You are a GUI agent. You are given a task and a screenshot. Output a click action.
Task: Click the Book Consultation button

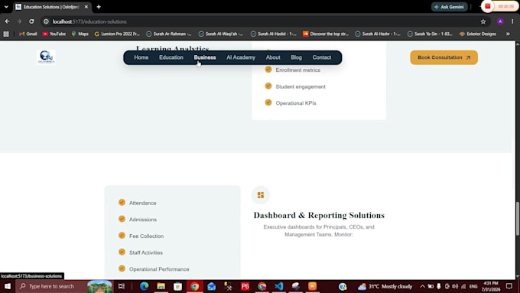click(x=444, y=57)
